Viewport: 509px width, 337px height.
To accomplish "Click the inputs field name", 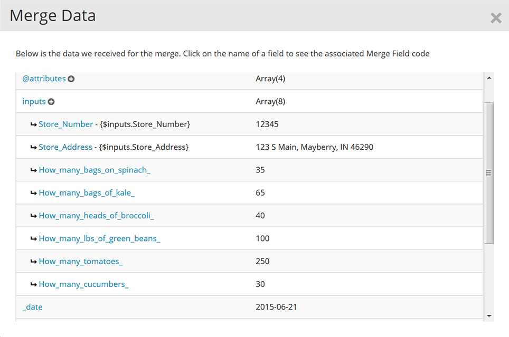I will click(x=34, y=101).
